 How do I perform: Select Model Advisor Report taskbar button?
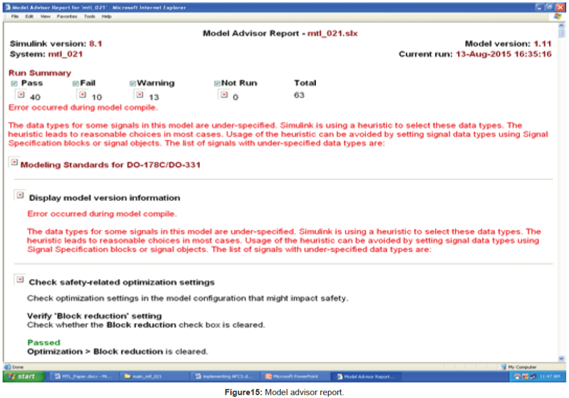pyautogui.click(x=364, y=376)
